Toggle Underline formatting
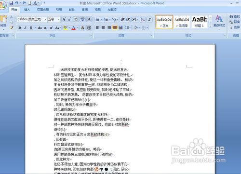 coord(31,28)
